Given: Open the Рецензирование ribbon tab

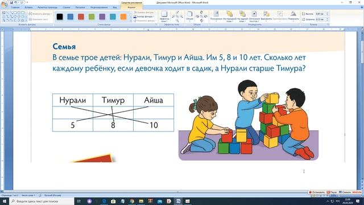Looking at the screenshot, I should click(99, 7).
